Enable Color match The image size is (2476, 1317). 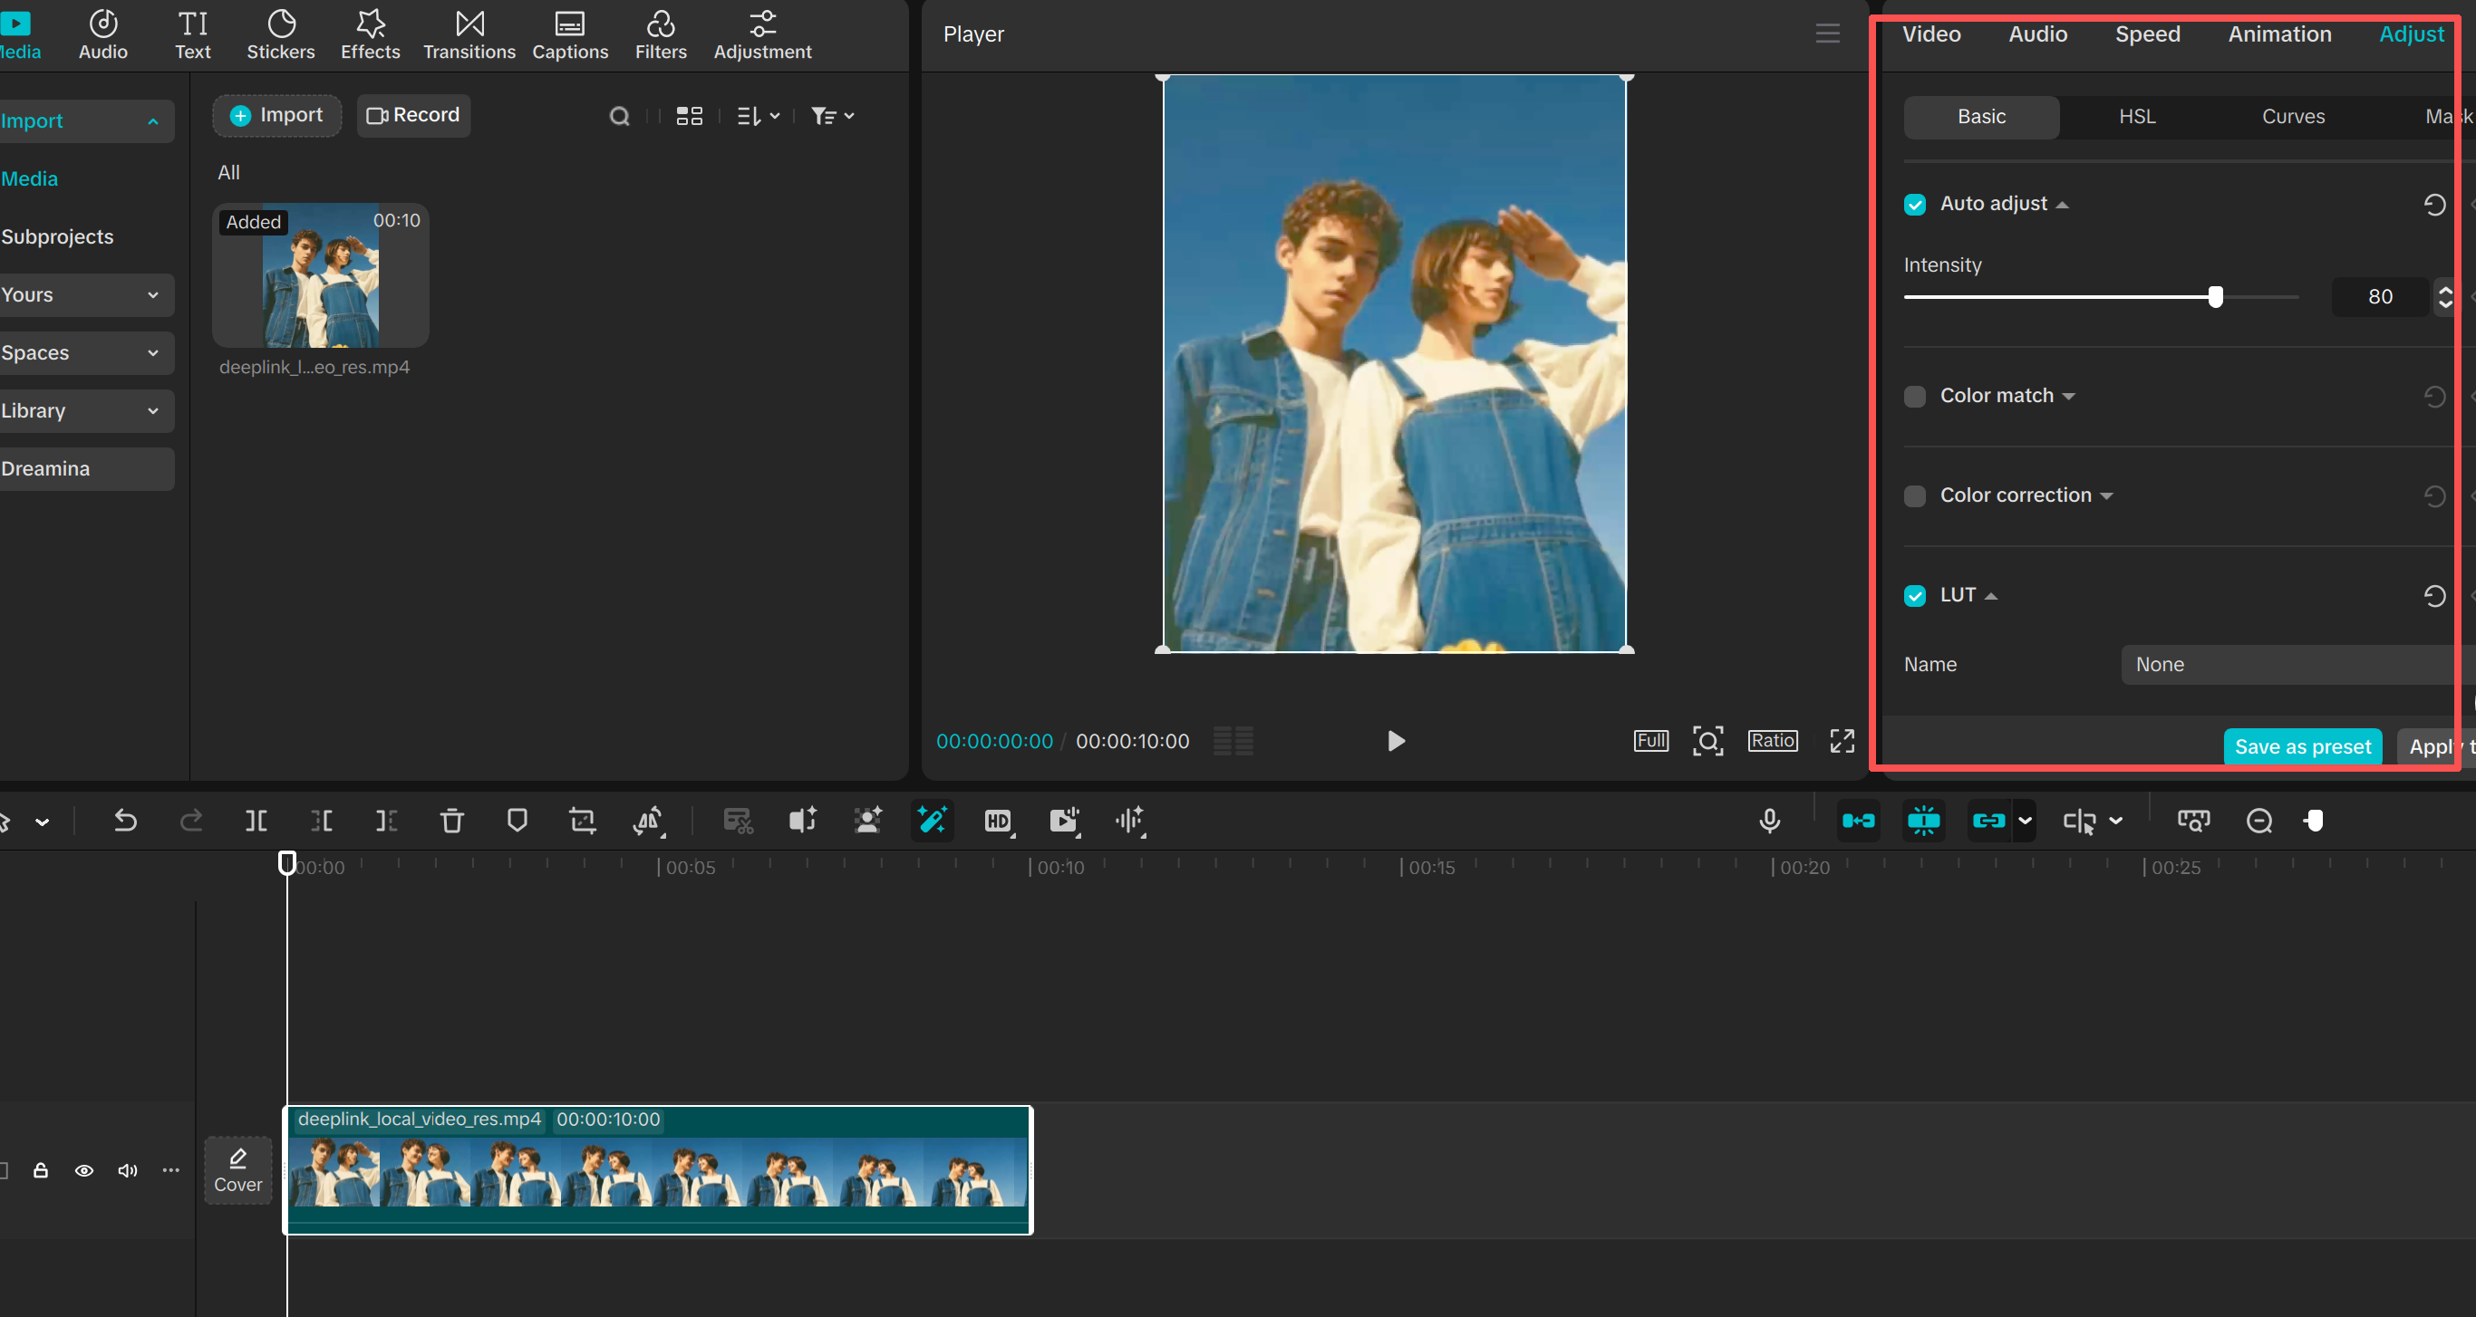(1915, 396)
